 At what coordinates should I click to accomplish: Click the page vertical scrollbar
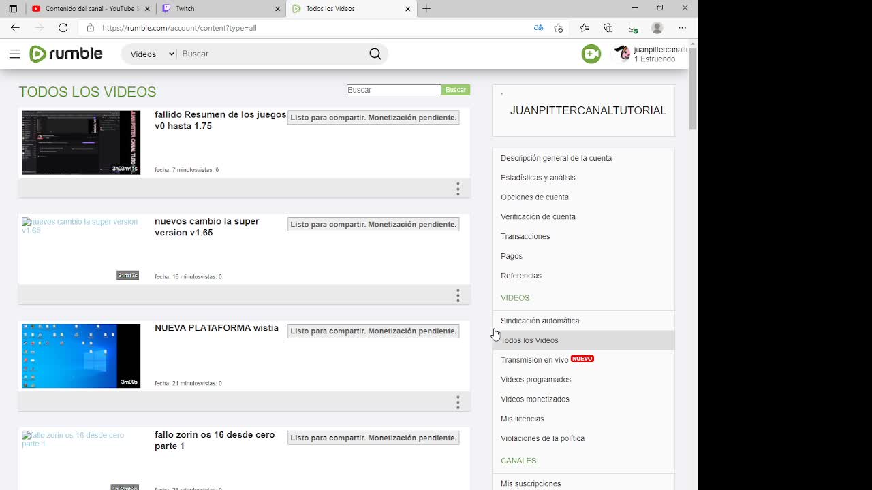[x=693, y=88]
